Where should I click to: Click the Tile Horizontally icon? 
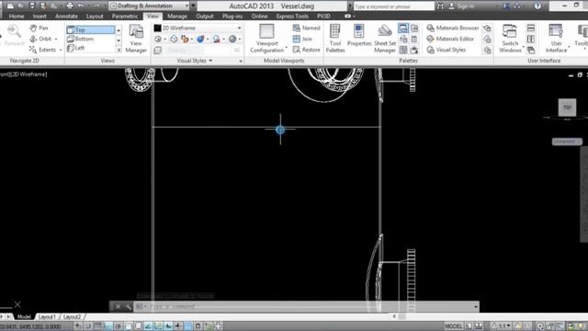coord(531,29)
